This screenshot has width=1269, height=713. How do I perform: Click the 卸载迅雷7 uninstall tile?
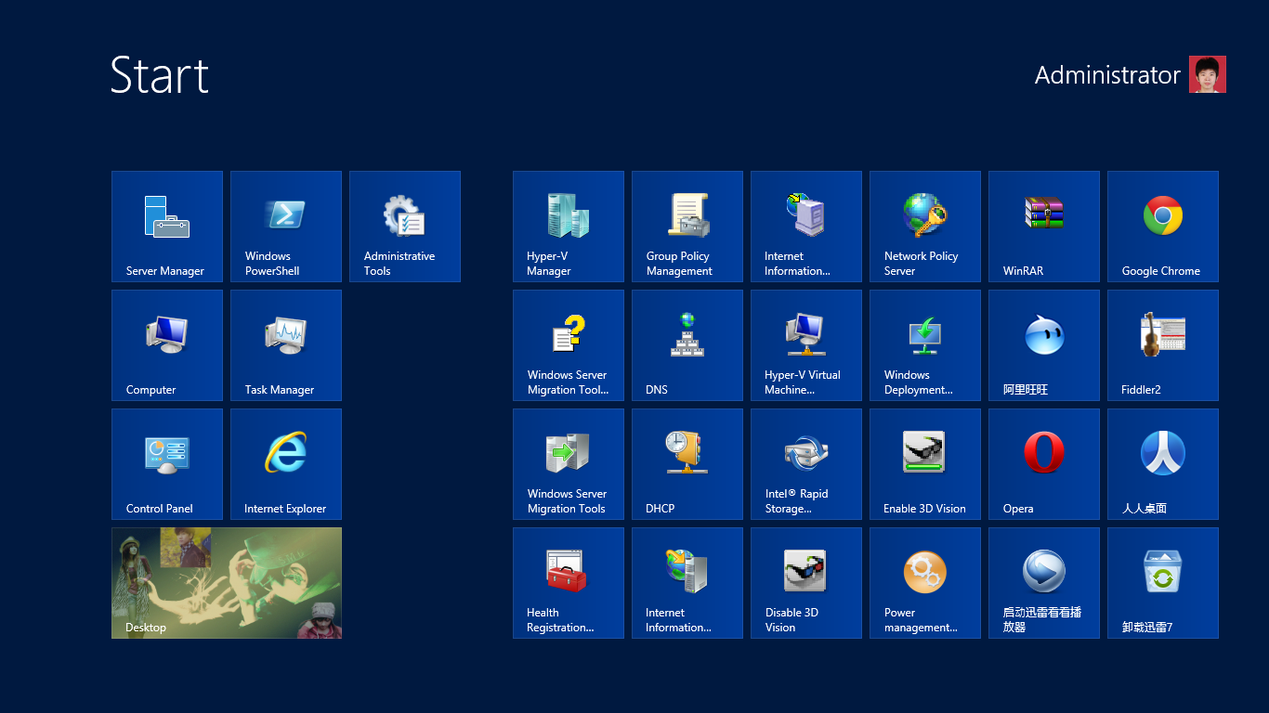pyautogui.click(x=1163, y=583)
